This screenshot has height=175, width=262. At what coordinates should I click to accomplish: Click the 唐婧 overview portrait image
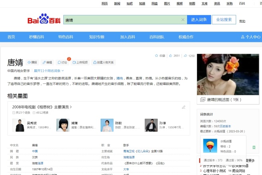click(x=228, y=75)
